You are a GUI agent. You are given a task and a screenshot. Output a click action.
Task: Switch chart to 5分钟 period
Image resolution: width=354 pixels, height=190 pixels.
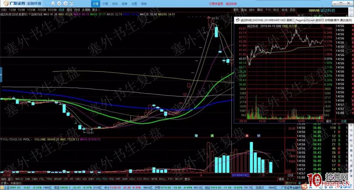[21, 10]
